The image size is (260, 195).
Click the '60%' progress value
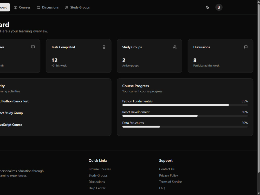pos(245,112)
